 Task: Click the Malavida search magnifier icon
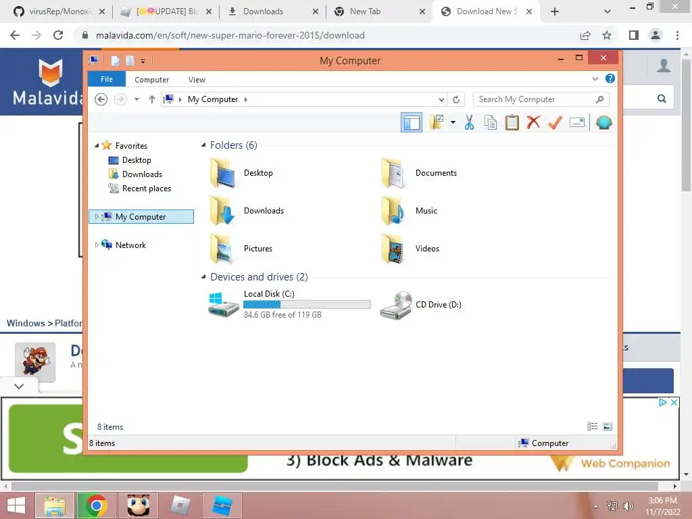coord(662,99)
